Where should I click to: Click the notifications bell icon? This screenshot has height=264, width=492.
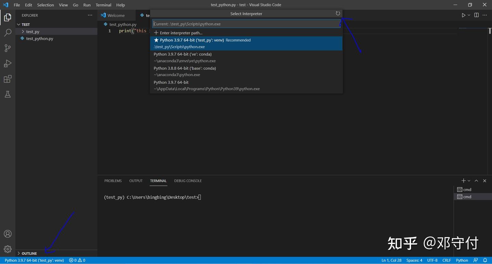[x=485, y=260]
